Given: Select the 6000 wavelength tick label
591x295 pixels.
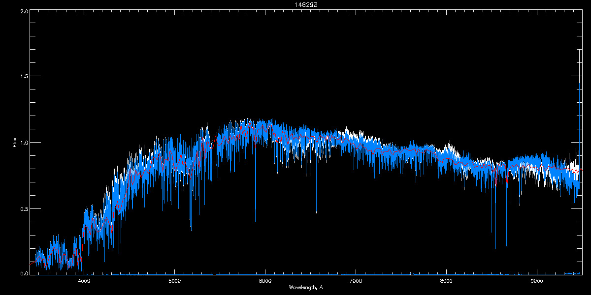Looking at the screenshot, I should 265,281.
